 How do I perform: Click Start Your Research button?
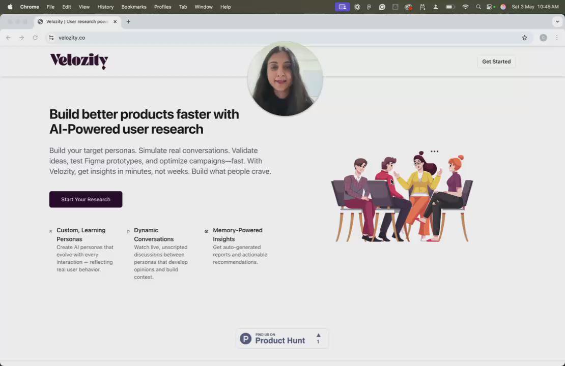(86, 199)
